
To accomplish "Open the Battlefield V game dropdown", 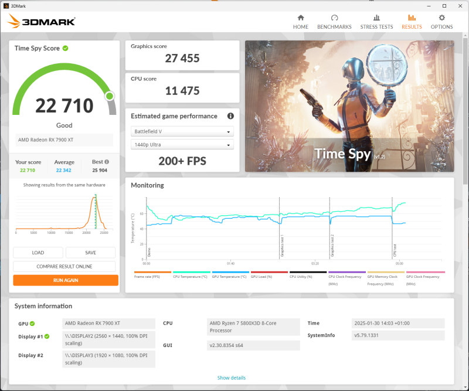I will [x=182, y=131].
